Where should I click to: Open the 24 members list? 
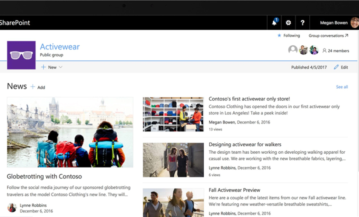pyautogui.click(x=336, y=51)
